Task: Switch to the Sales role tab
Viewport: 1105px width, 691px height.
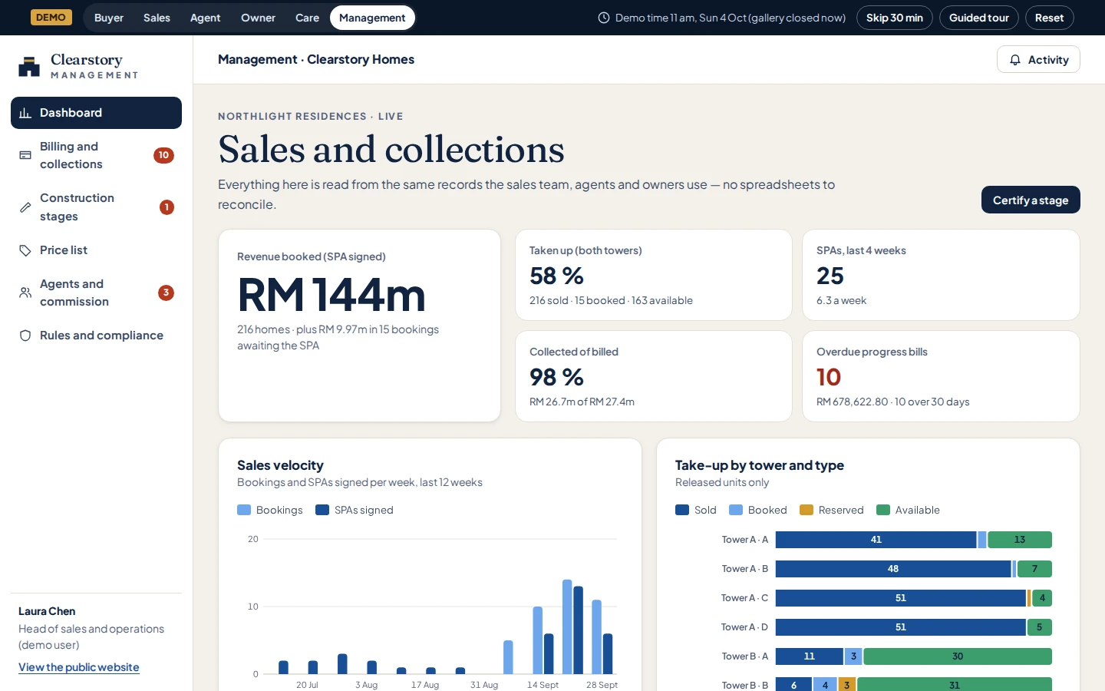Action: [157, 18]
